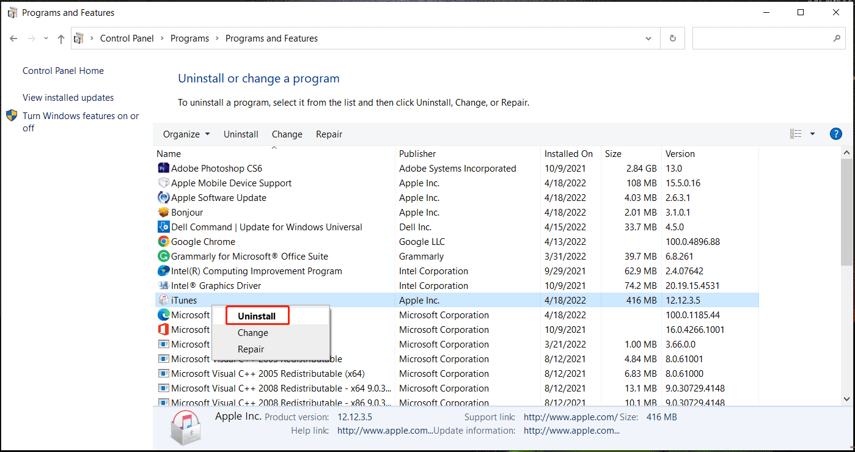Click the Control Panel breadcrumb
855x452 pixels.
click(x=127, y=38)
